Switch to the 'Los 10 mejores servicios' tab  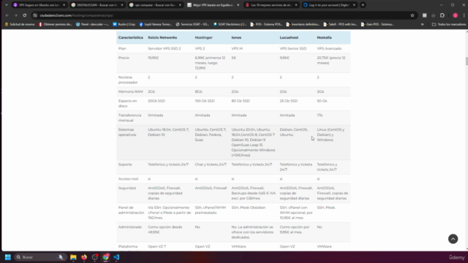click(271, 5)
